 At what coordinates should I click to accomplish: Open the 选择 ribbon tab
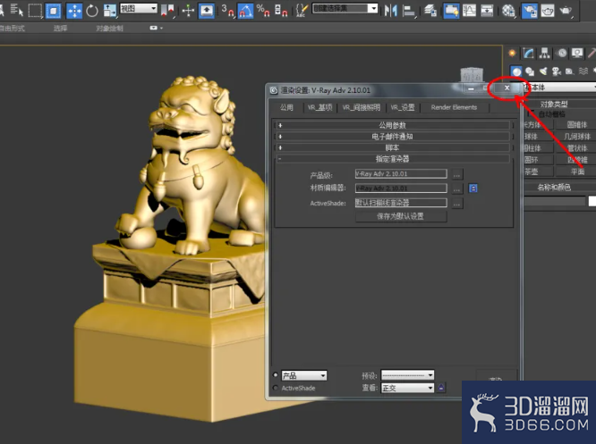60,28
